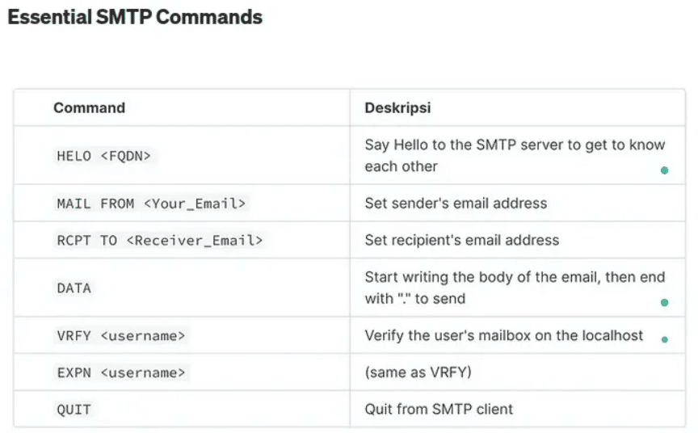
Task: Select the VRFY <username> command
Action: tap(121, 335)
